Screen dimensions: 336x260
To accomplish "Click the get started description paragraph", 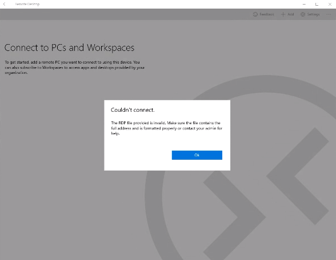I will coord(74,67).
